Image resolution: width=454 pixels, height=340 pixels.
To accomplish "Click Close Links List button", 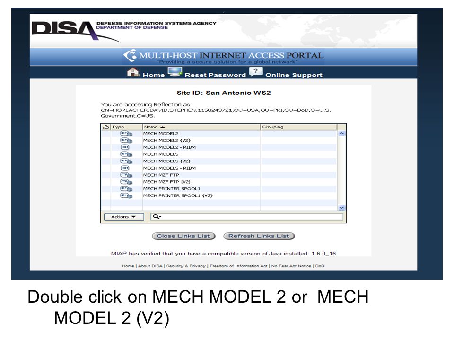I will [x=183, y=236].
